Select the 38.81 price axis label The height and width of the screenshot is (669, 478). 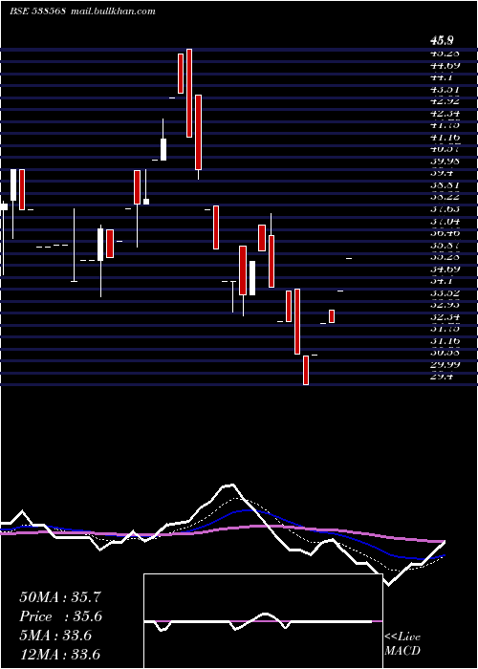point(445,184)
